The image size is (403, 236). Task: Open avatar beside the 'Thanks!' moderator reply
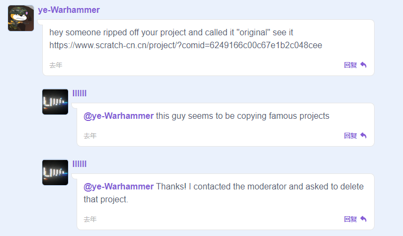point(55,172)
